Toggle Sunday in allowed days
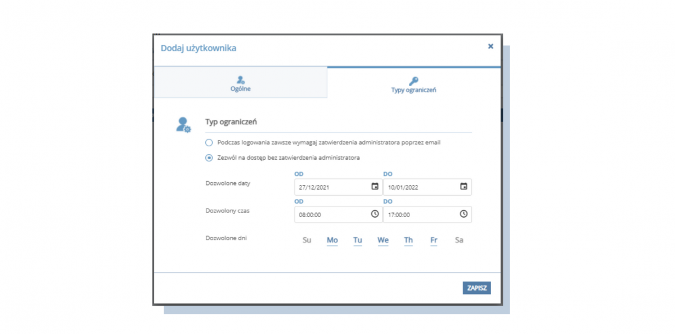 [307, 240]
